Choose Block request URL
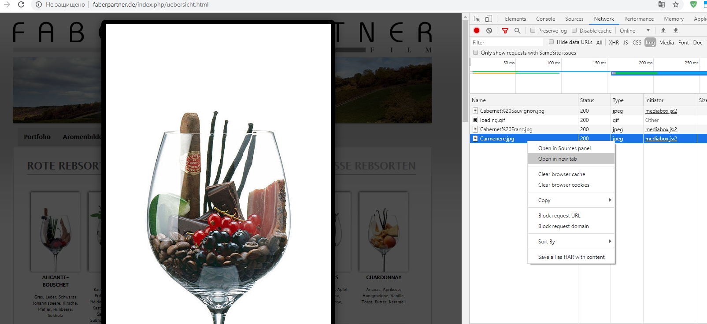707x324 pixels. pyautogui.click(x=571, y=216)
